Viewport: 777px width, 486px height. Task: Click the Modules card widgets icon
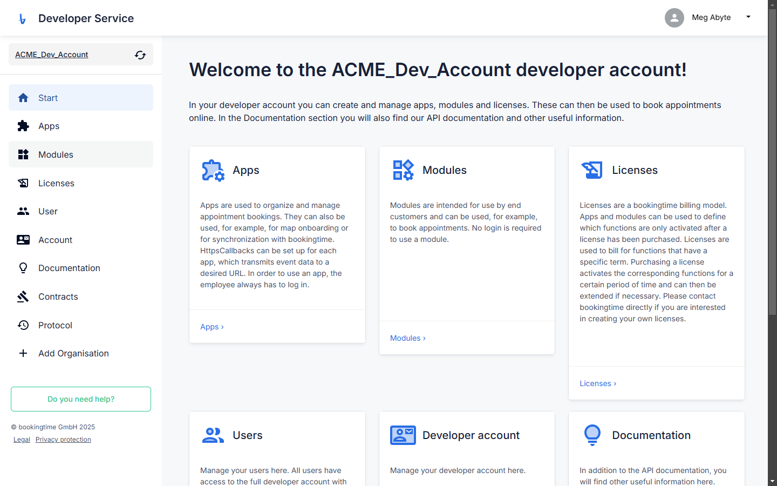click(403, 170)
